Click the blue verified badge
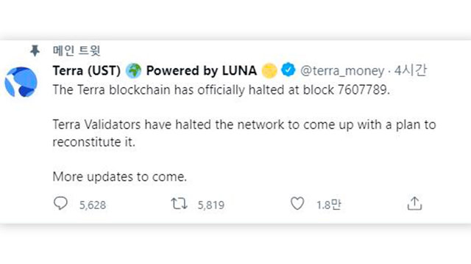Image resolution: width=471 pixels, height=264 pixels. pyautogui.click(x=288, y=70)
